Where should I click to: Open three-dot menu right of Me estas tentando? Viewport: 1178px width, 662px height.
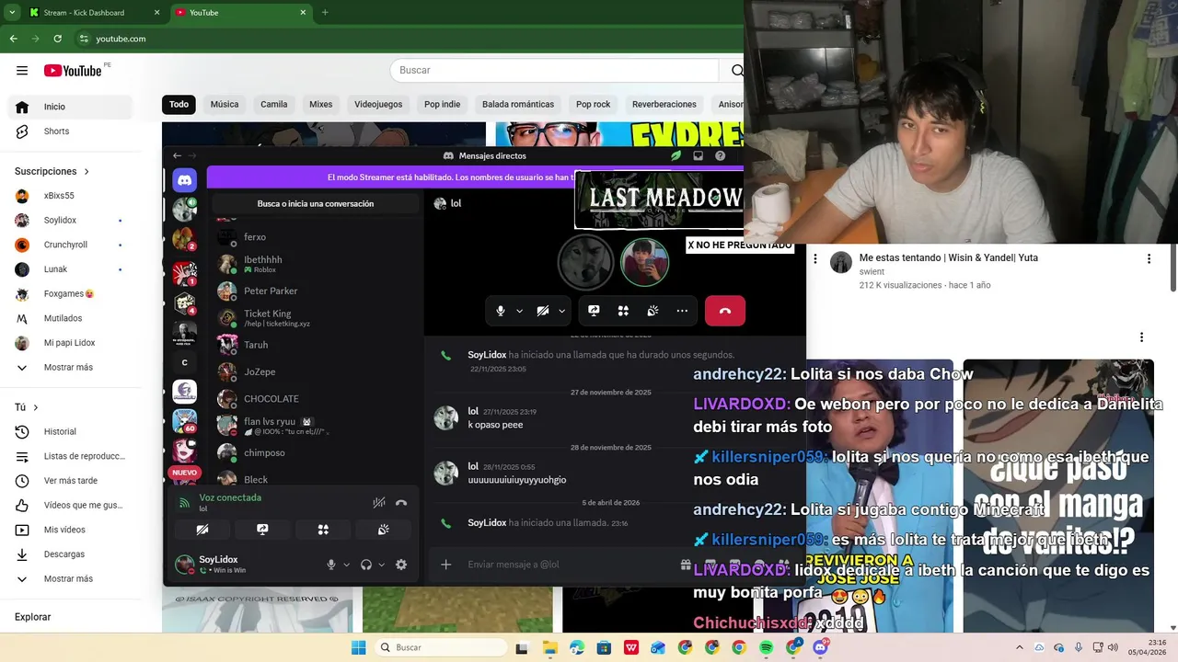point(1149,259)
